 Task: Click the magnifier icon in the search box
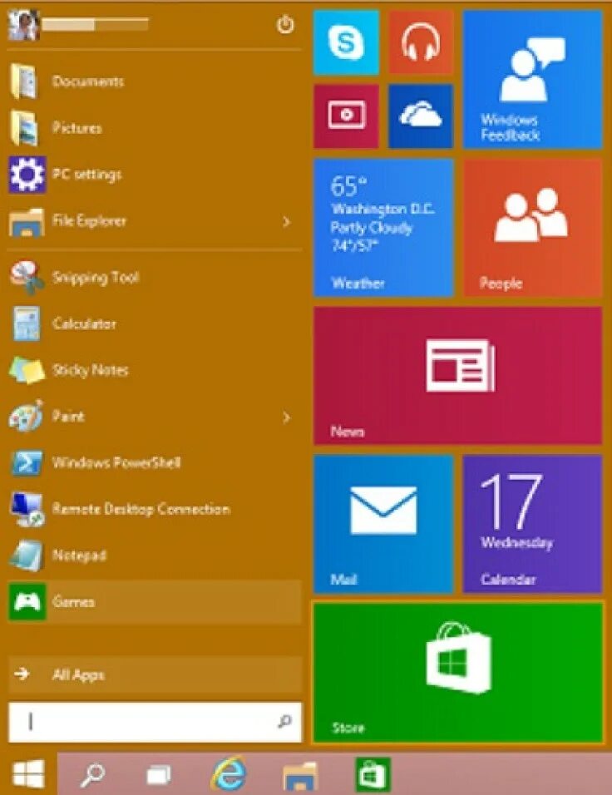tap(285, 721)
